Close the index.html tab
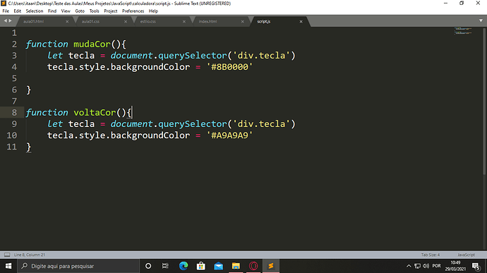 pyautogui.click(x=242, y=21)
